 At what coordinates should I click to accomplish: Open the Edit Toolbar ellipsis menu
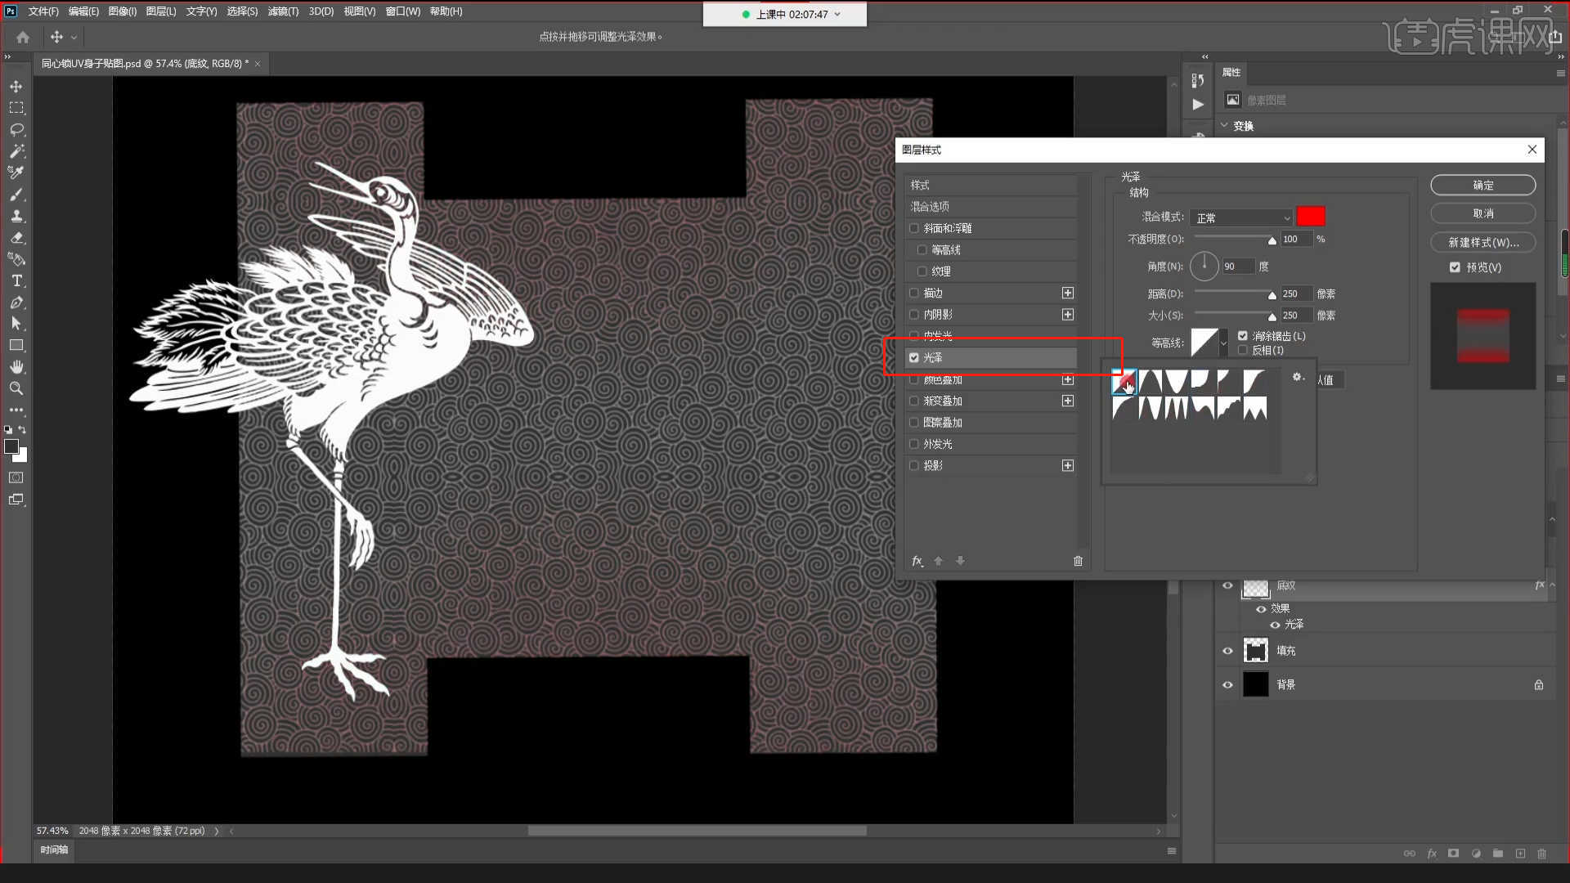16,410
